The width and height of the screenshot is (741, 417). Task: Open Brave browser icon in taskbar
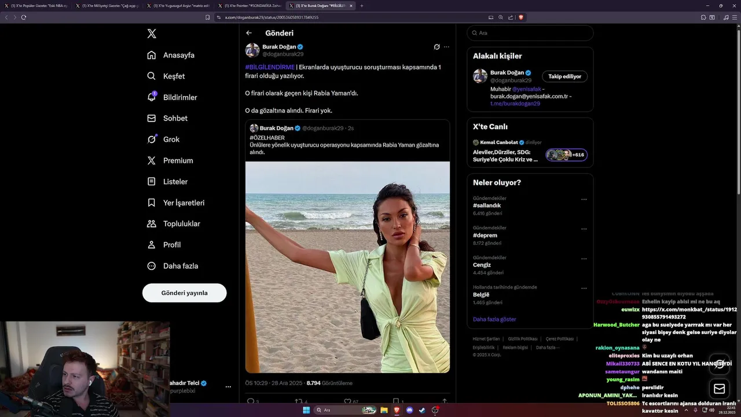click(x=397, y=410)
